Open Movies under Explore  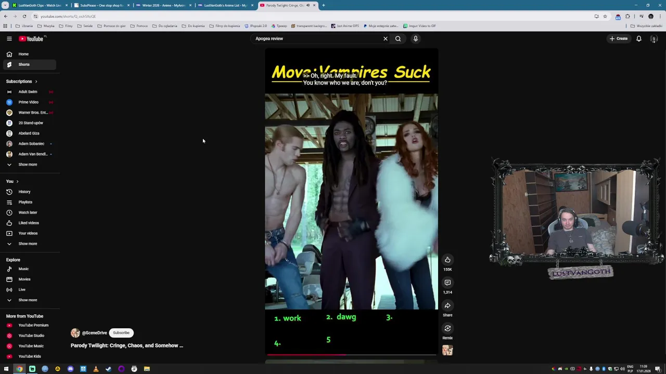29,279
